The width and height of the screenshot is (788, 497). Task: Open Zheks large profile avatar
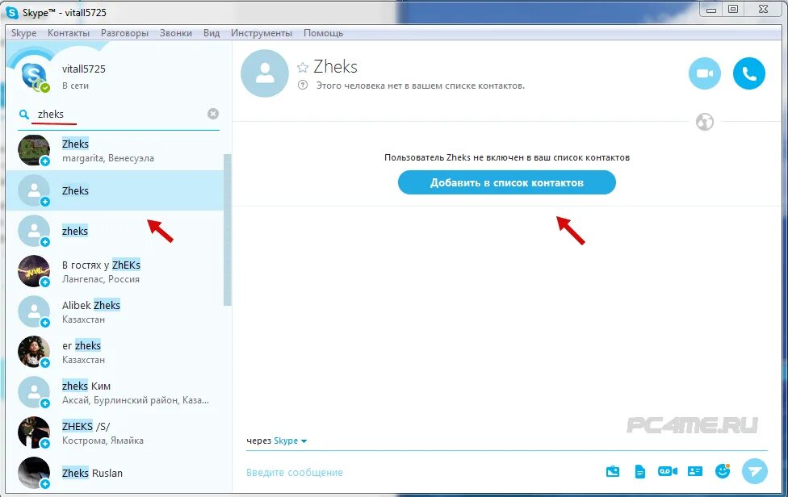tap(265, 73)
